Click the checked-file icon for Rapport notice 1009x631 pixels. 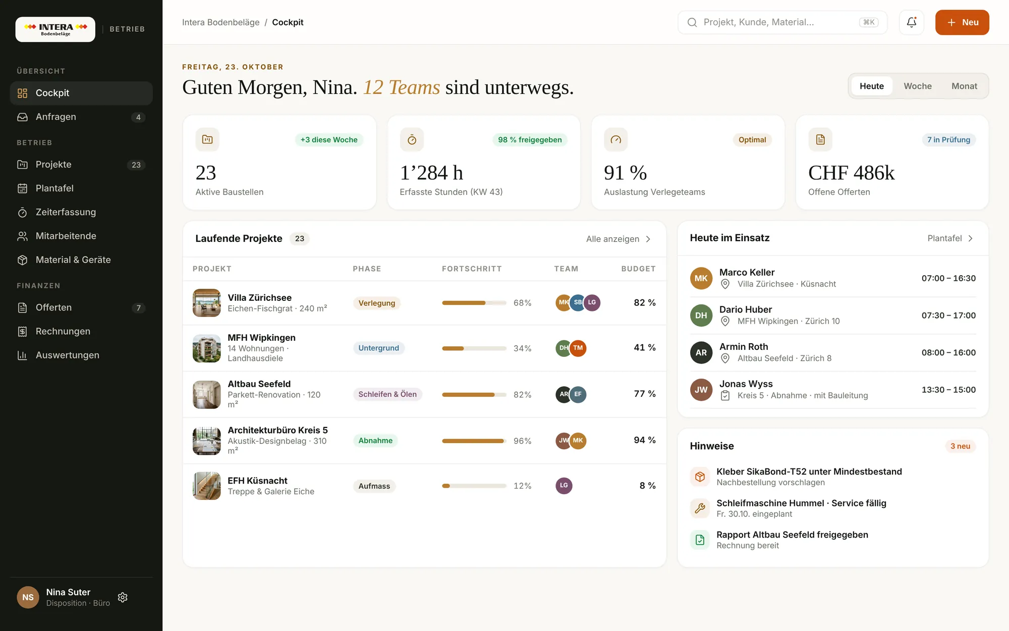point(700,540)
